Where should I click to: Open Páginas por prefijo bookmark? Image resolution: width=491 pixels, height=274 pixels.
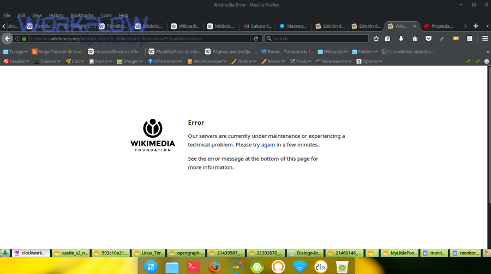tap(231, 52)
